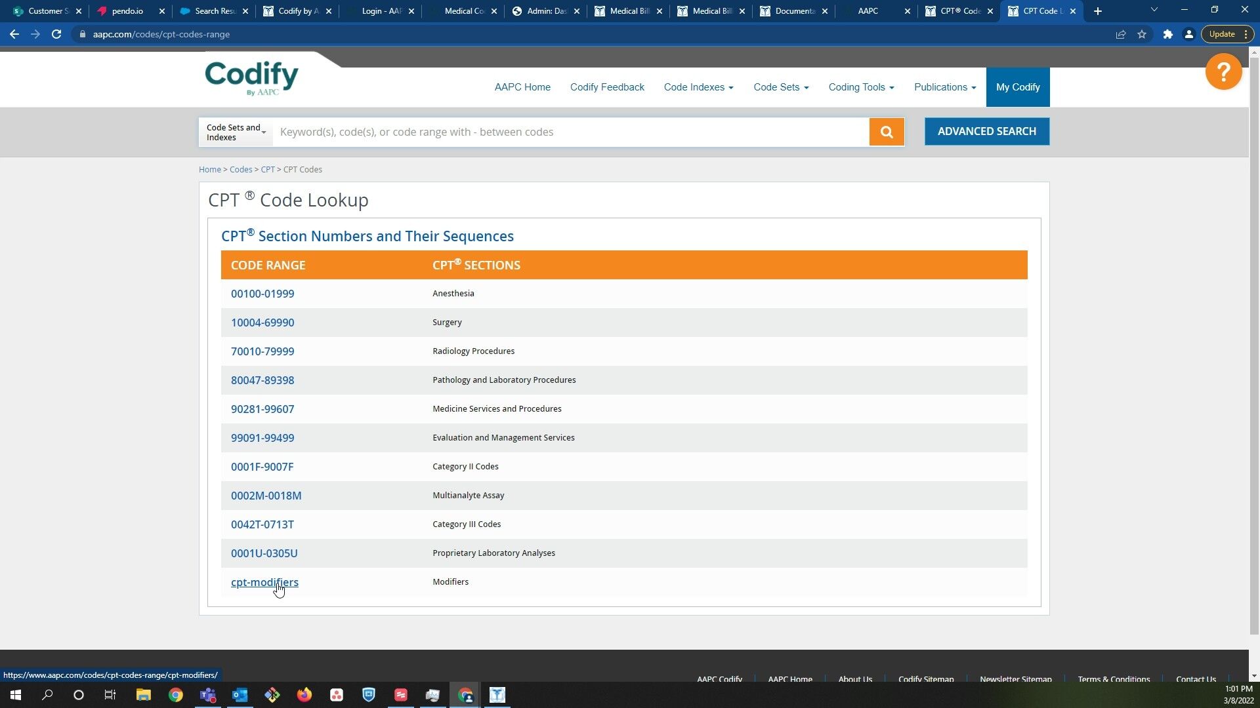1260x708 pixels.
Task: Go to AAPC Home in navigation
Action: [522, 87]
